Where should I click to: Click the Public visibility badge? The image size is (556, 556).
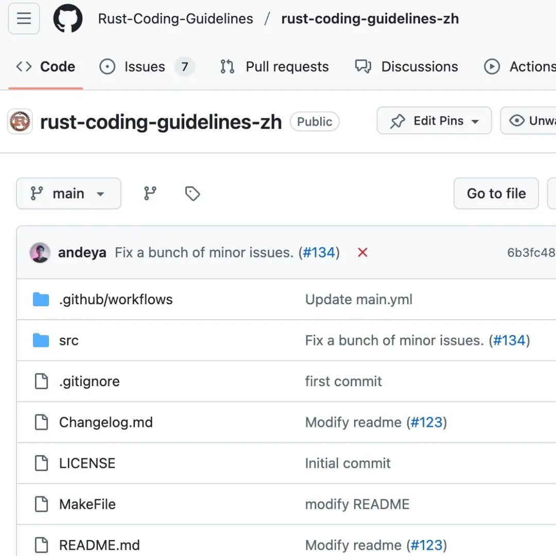(315, 121)
